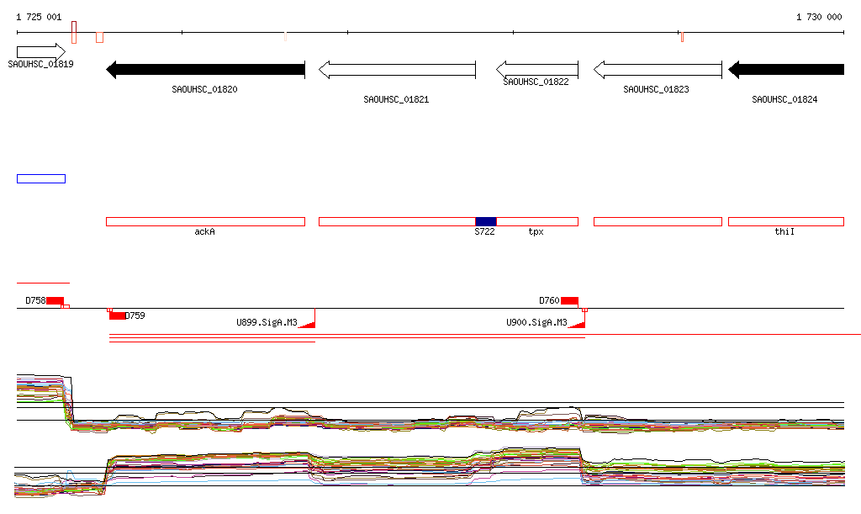
Task: Select the D760 red terminator marker
Action: 569,300
